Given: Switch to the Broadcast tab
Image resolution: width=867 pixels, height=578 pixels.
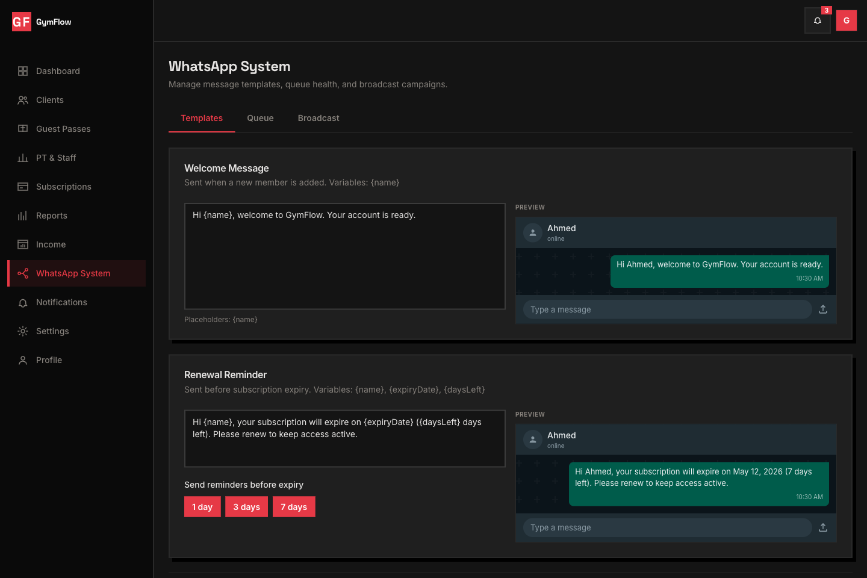Looking at the screenshot, I should [319, 118].
